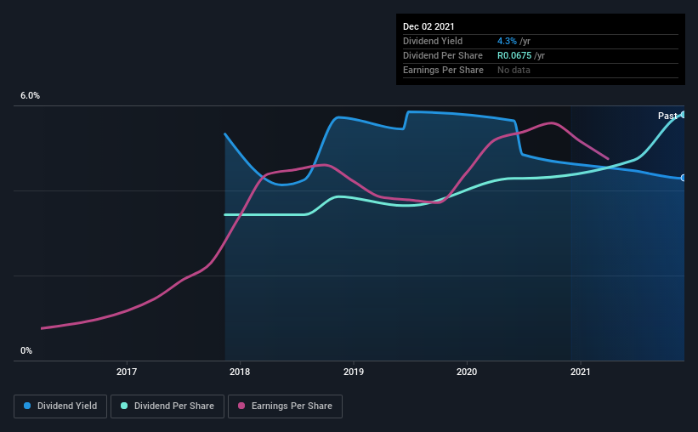Image resolution: width=698 pixels, height=432 pixels.
Task: Select the 2020 x-axis label
Action: pyautogui.click(x=467, y=372)
